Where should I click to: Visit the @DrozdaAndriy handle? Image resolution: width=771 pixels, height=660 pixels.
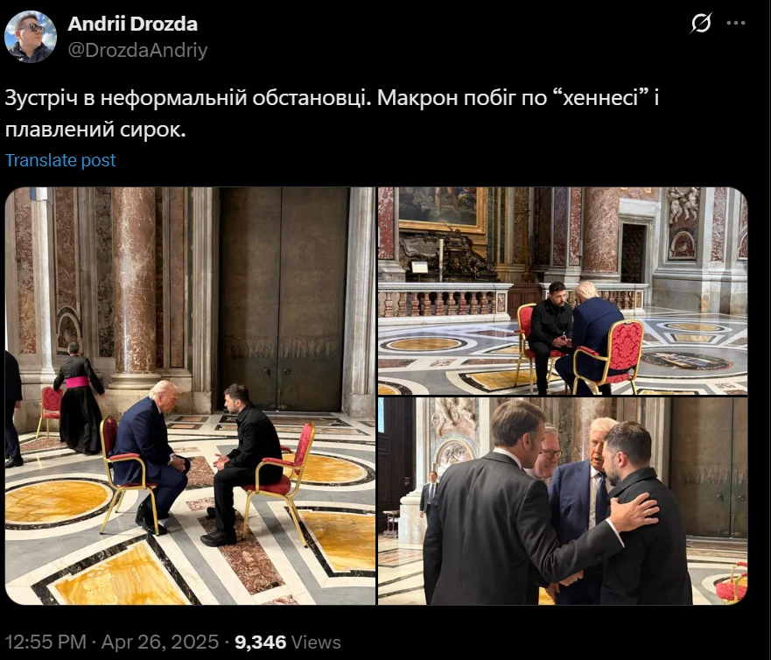(137, 50)
